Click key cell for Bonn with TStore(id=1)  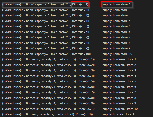click(x=51, y=4)
